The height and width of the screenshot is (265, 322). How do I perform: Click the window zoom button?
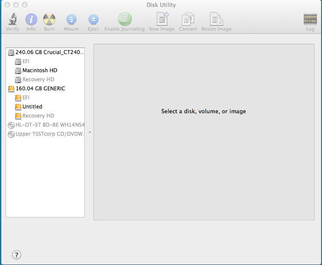click(25, 5)
